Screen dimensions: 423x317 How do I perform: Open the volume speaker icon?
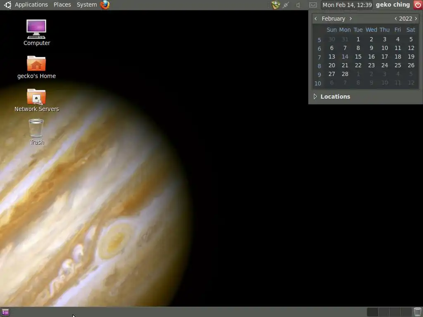[x=298, y=5]
